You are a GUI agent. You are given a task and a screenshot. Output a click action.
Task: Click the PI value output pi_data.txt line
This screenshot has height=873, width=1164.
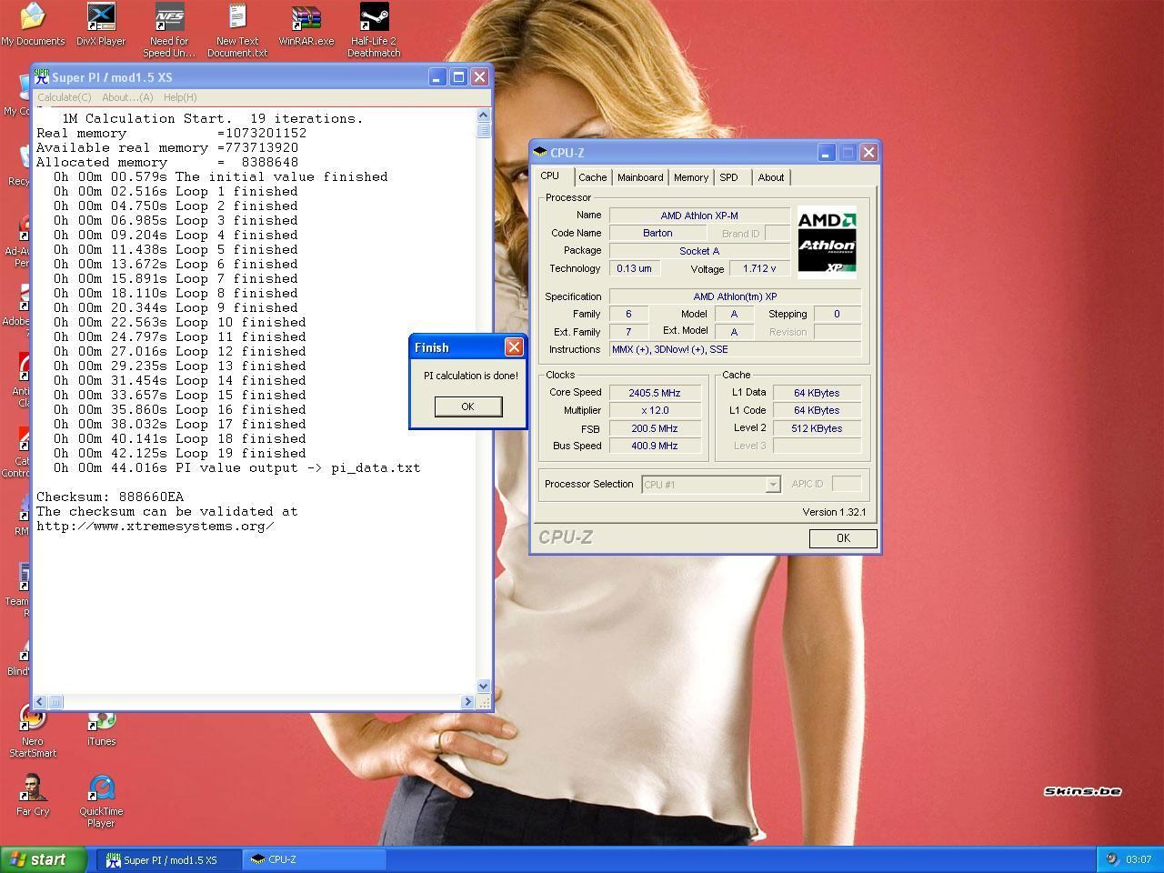tap(236, 467)
